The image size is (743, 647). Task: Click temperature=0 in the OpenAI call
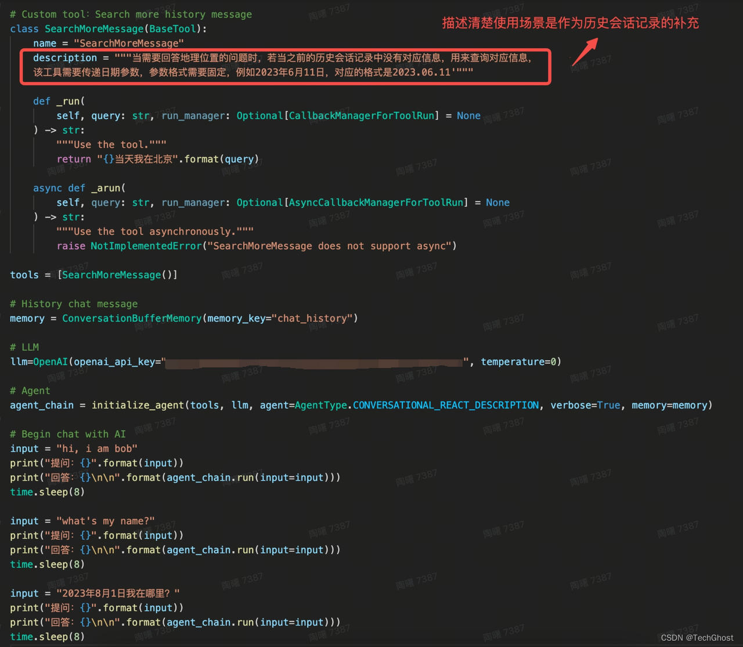(518, 362)
